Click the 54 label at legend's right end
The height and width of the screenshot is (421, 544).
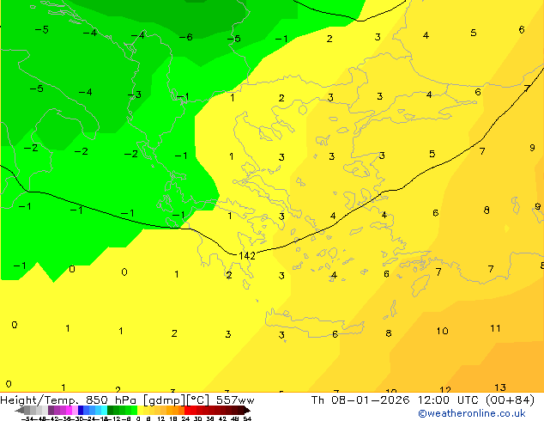pyautogui.click(x=247, y=418)
